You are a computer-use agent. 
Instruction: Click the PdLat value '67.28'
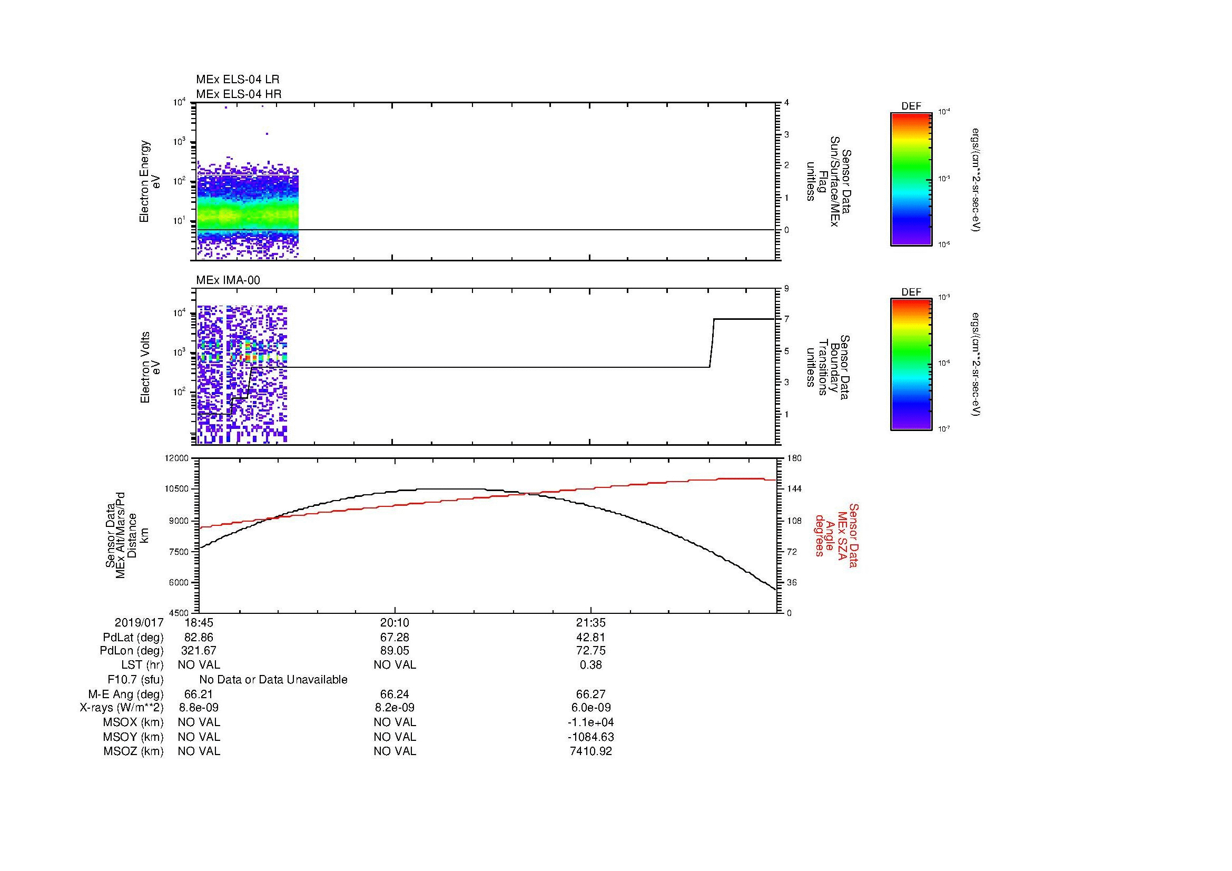395,638
